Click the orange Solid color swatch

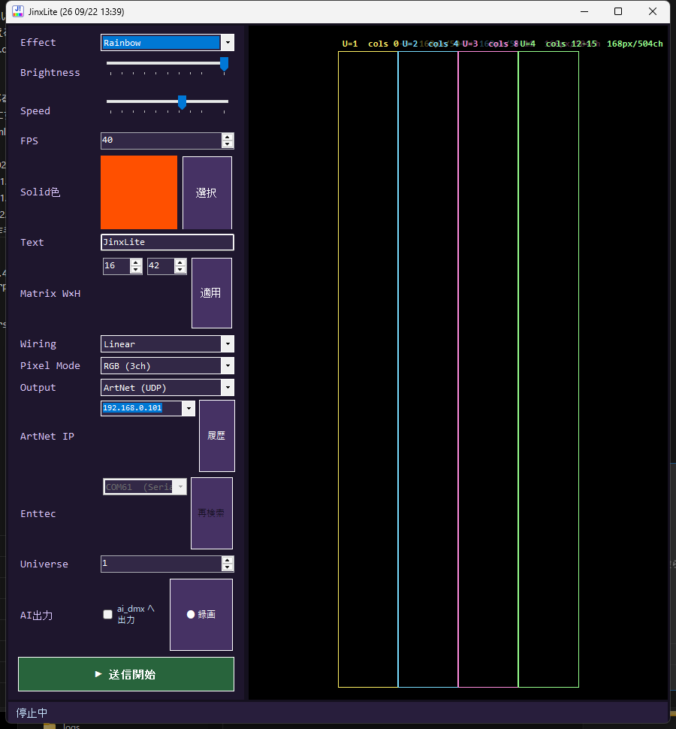coord(139,192)
